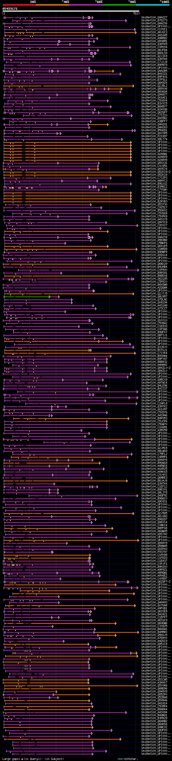The image size is (172, 761).
Task: Select the UniRef100_C2APL8 label
Action: click(x=154, y=404)
